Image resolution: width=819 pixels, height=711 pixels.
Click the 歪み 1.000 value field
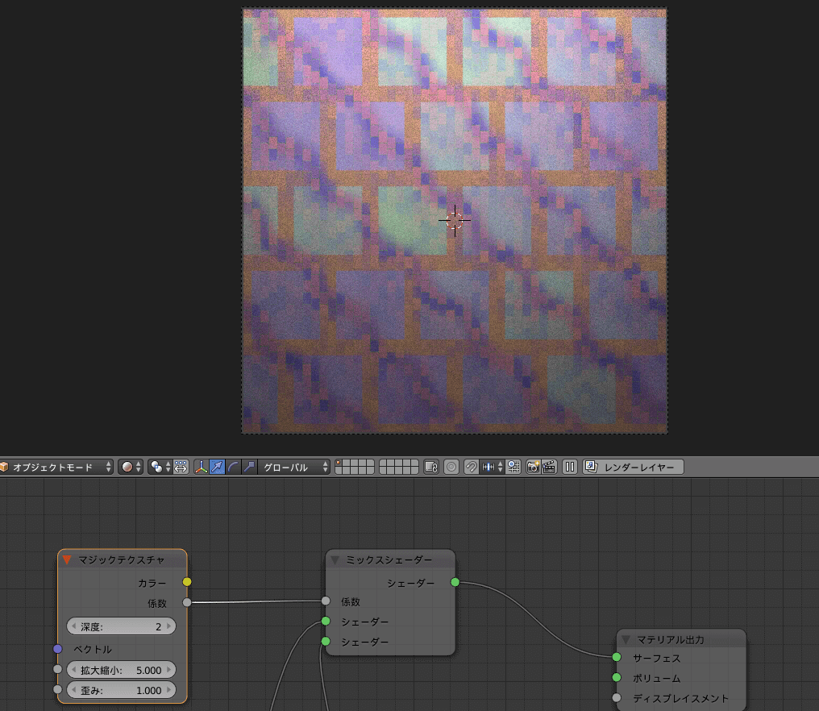coord(121,690)
